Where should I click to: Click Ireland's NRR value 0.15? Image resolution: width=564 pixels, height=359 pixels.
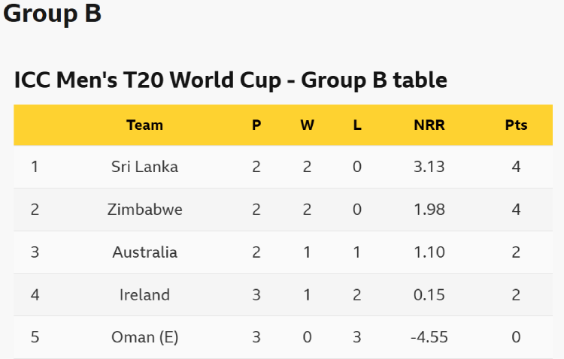tap(429, 295)
